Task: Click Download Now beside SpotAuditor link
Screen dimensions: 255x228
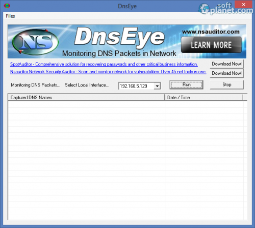Action: 226,64
